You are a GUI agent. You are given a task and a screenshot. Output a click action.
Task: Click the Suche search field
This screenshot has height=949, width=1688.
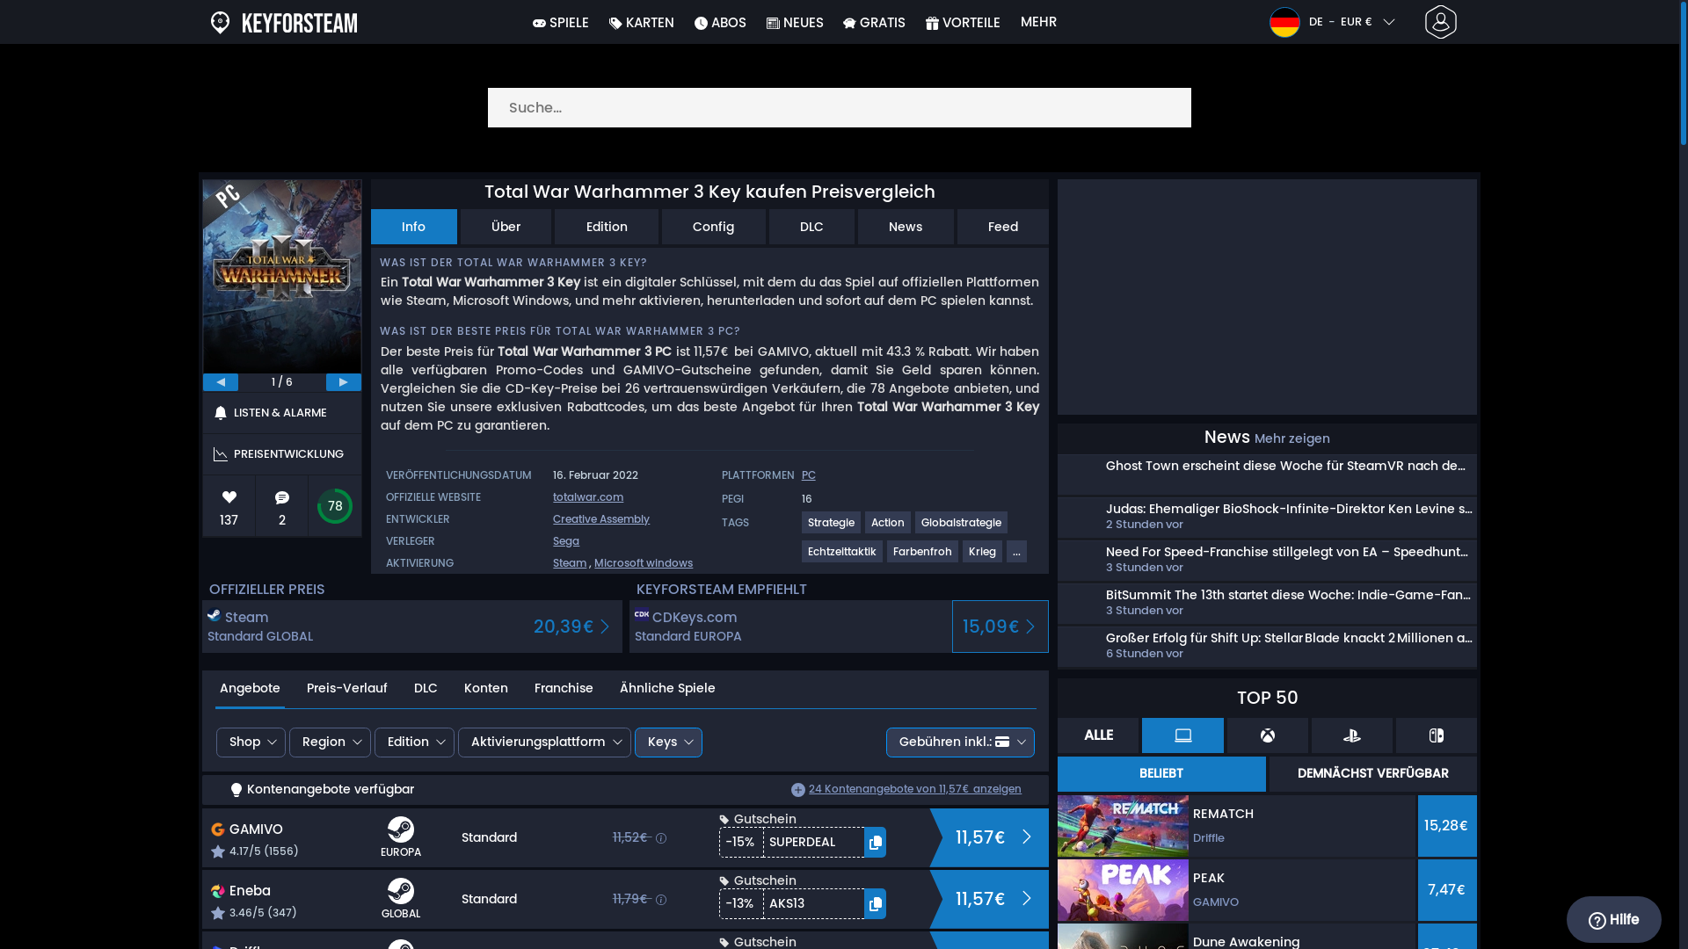coord(840,108)
